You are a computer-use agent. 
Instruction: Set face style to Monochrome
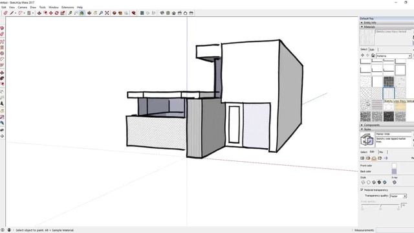click(385, 183)
